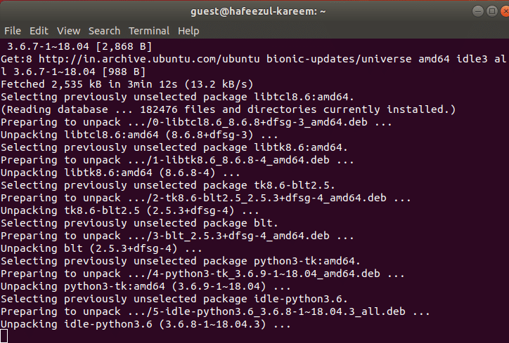Screen dimensions: 509x343
Task: Open the Terminal menu
Action: [149, 31]
